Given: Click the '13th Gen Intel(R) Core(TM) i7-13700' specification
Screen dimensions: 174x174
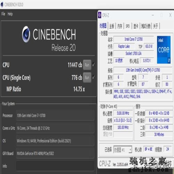Looking at the screenshot, I should tap(143, 70).
